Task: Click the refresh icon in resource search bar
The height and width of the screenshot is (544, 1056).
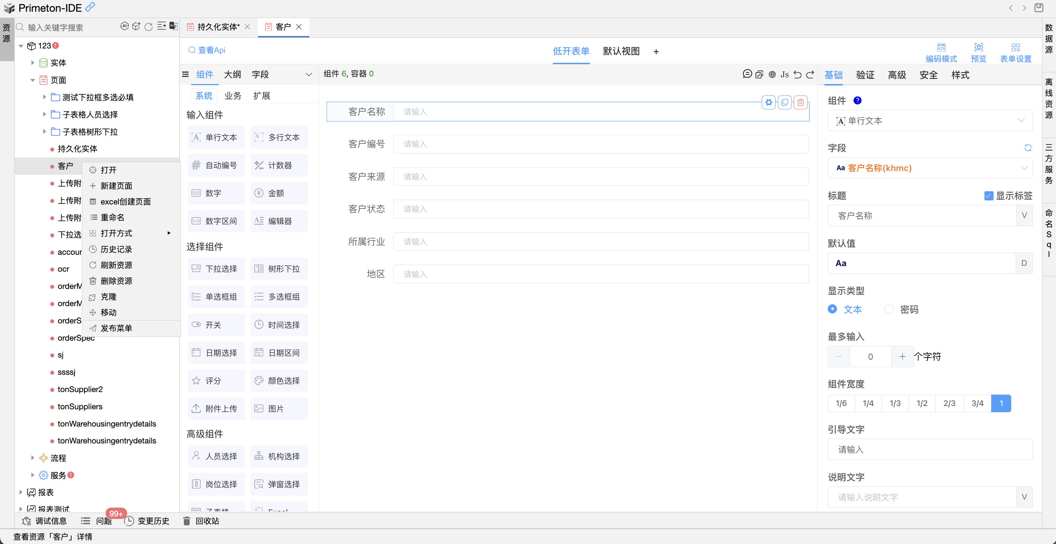Action: 148,27
